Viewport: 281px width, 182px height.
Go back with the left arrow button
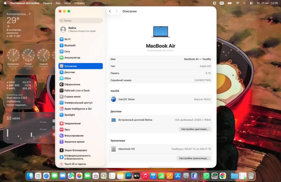[x=110, y=11]
